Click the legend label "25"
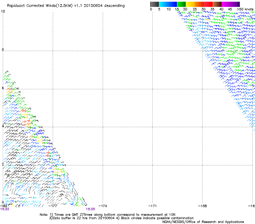This screenshot has height=224, width=255. [x=195, y=9]
